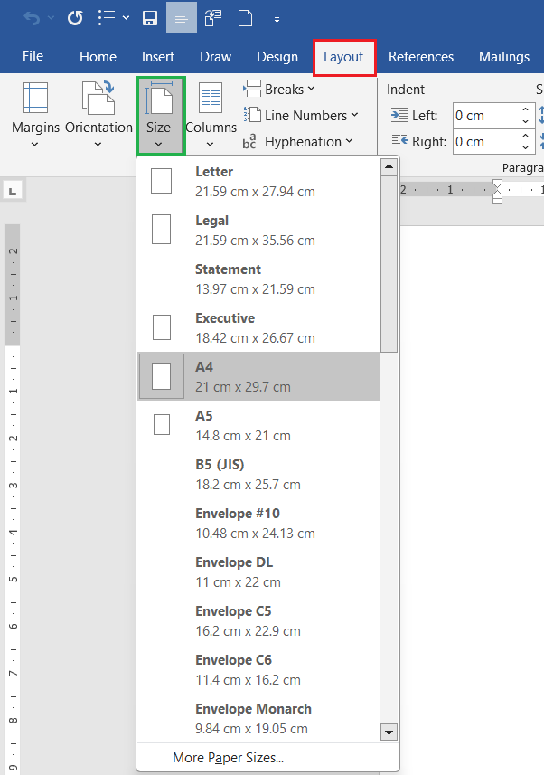Open the Columns dropdown
This screenshot has width=544, height=775.
211,115
